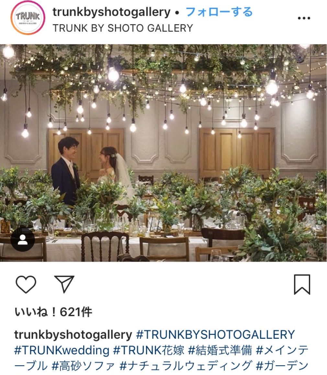Open the #結婚式準備 hashtag

220,350
